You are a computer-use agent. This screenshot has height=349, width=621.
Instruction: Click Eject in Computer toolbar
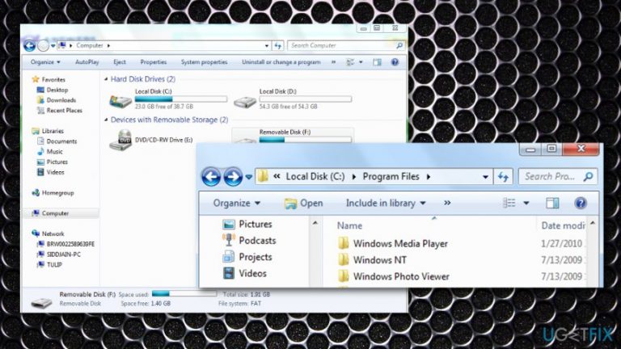tap(119, 62)
